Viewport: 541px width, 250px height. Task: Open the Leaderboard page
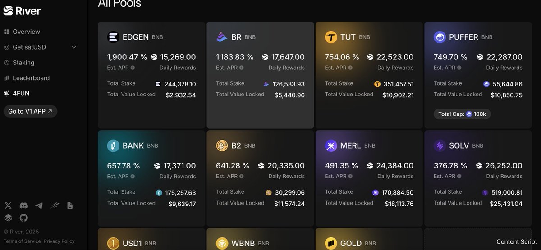27,78
